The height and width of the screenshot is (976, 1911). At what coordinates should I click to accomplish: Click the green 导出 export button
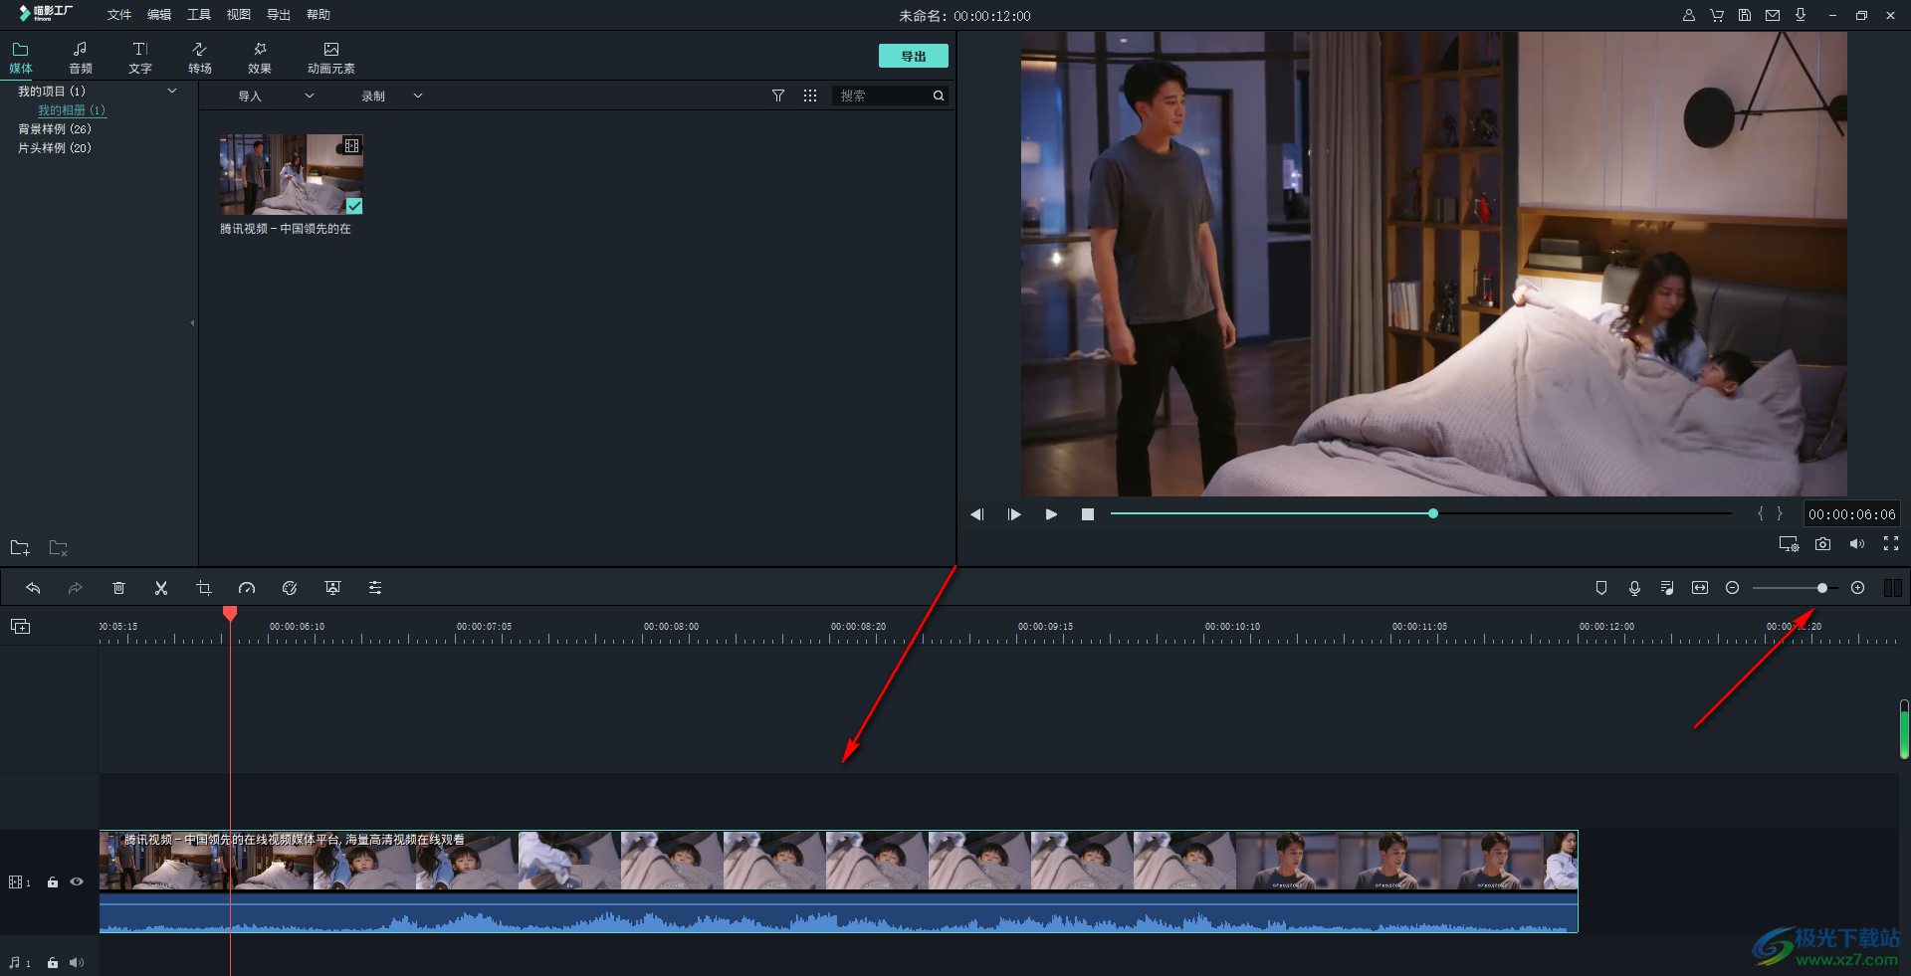[913, 56]
